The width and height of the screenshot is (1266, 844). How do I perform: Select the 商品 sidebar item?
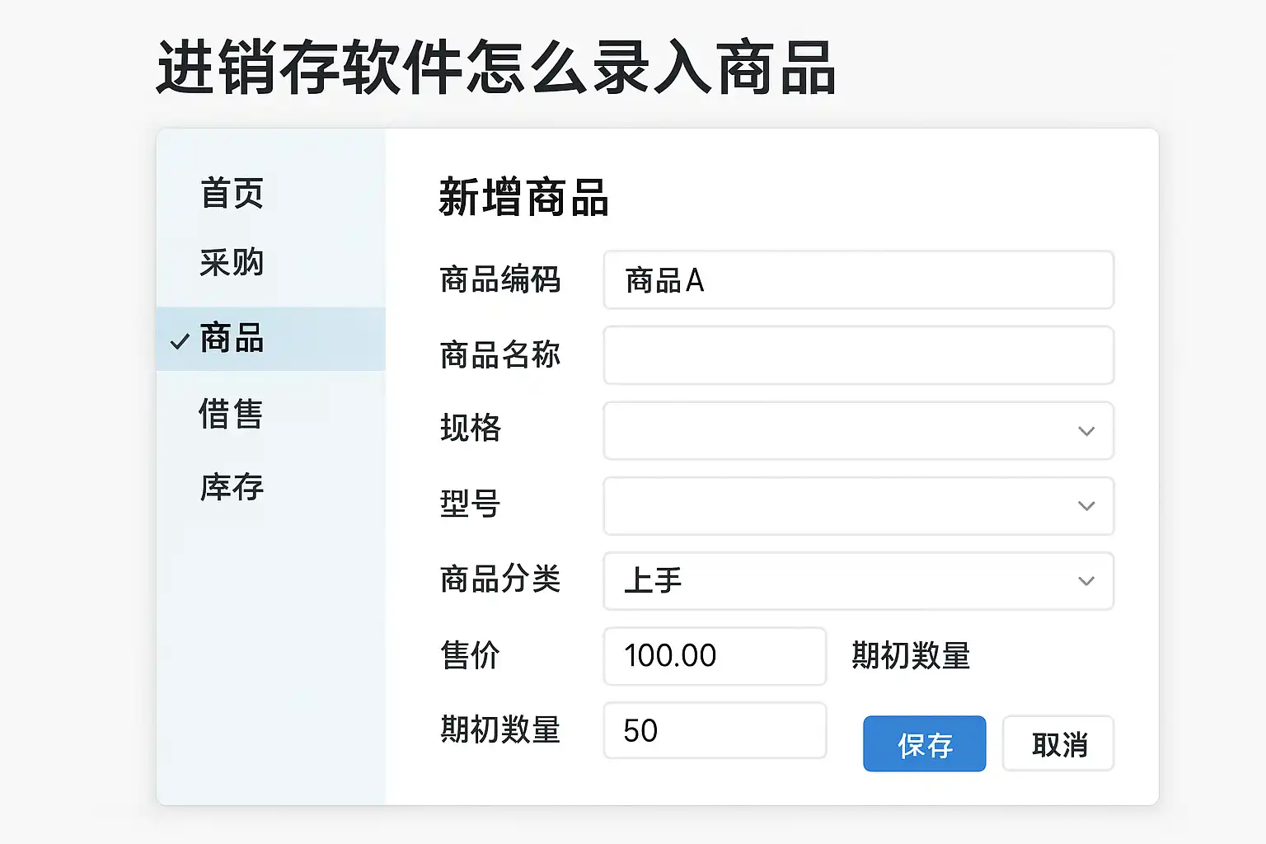click(x=232, y=339)
